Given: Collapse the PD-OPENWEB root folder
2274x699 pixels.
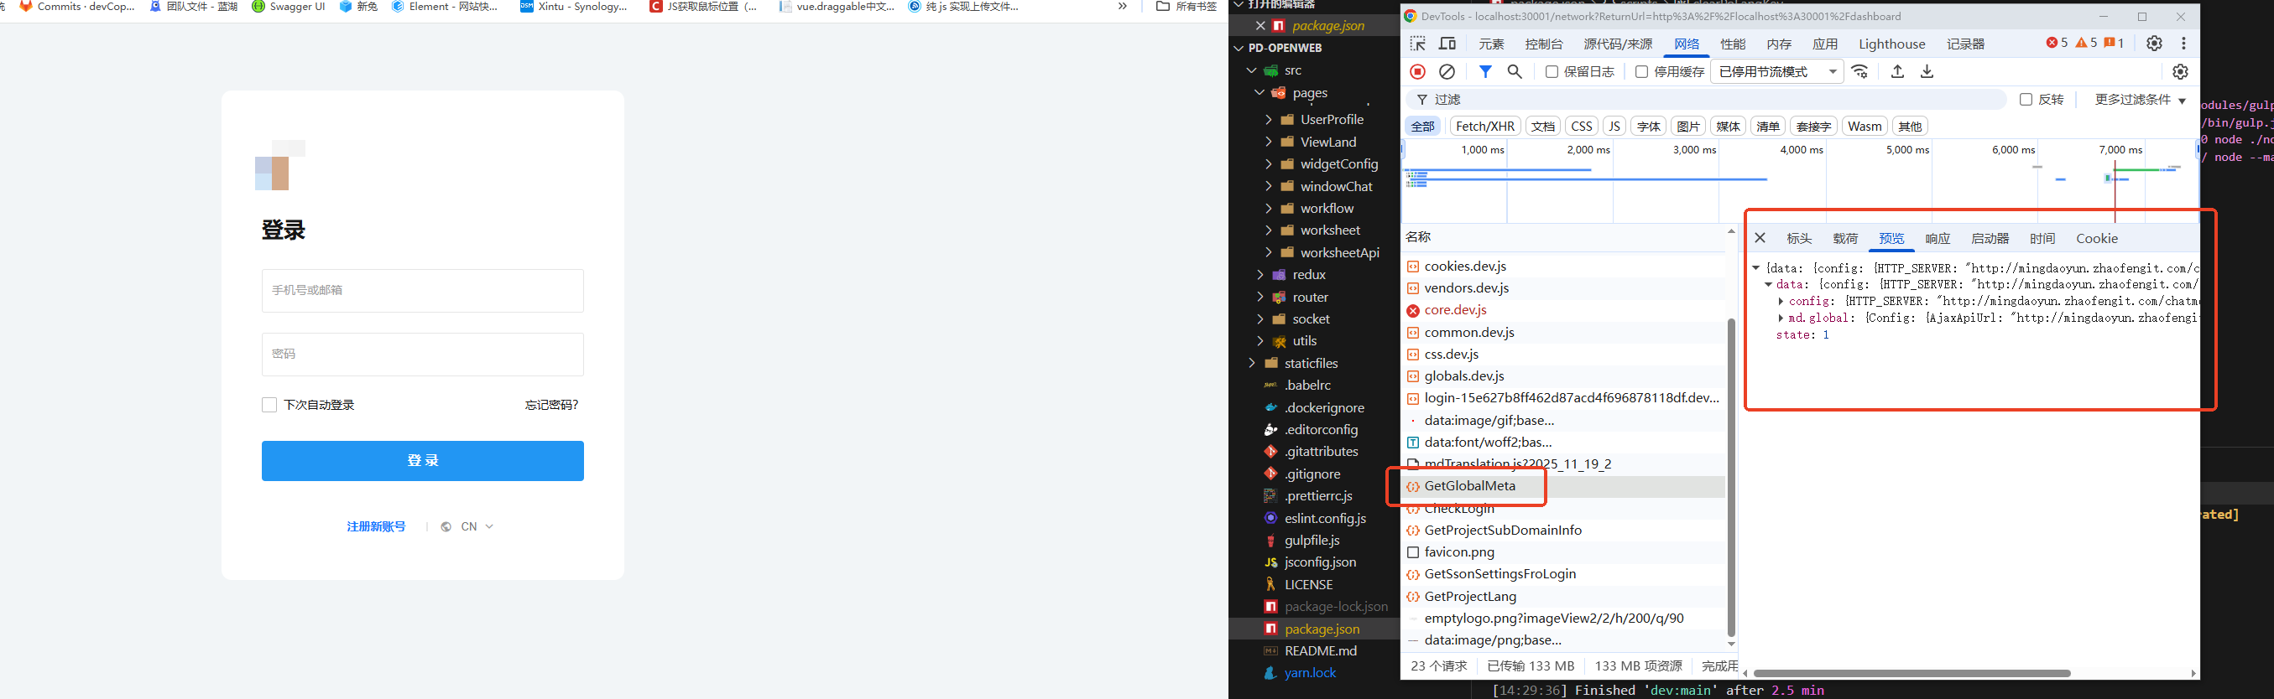Looking at the screenshot, I should [x=1239, y=48].
